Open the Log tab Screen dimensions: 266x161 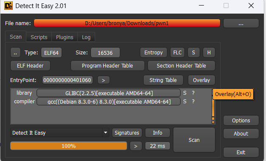[x=86, y=37]
